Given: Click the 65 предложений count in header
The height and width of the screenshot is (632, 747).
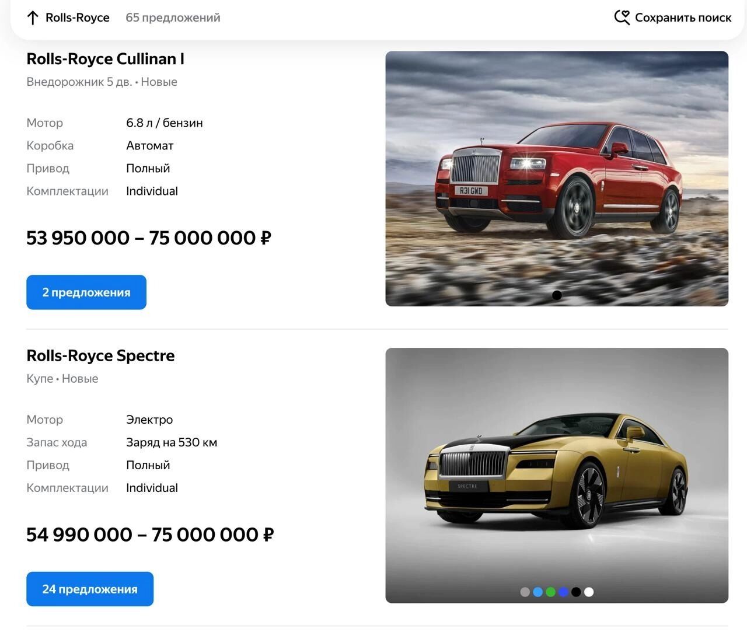Looking at the screenshot, I should point(173,18).
